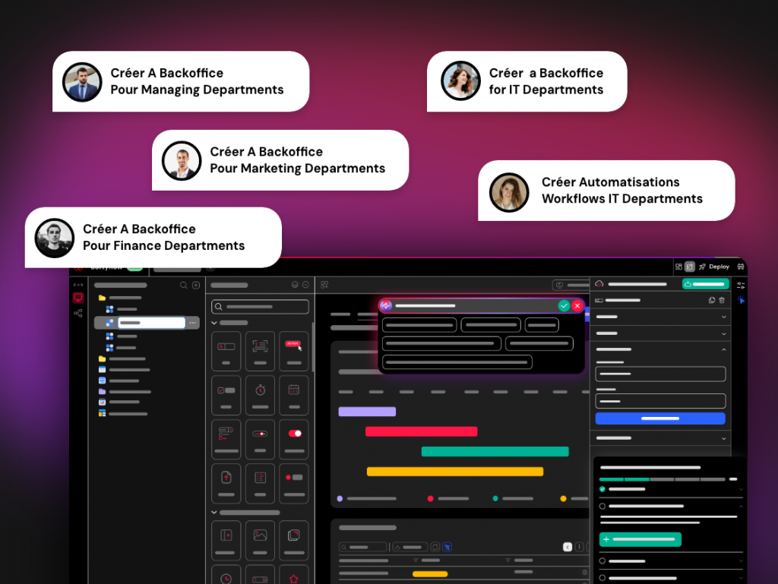This screenshot has width=778, height=584.
Task: Select the 'Pour Marketing Departments' prompt bubble
Action: (x=280, y=160)
